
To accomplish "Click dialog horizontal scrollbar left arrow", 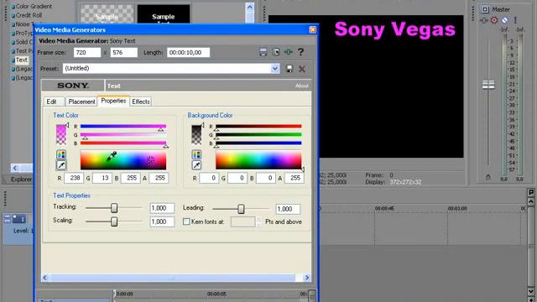I will (x=44, y=278).
